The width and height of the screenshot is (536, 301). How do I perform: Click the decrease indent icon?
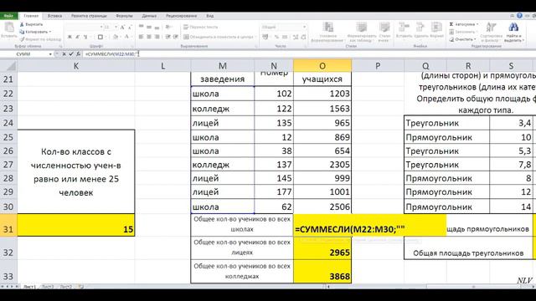coord(168,37)
